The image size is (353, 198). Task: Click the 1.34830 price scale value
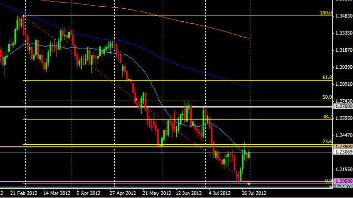344,16
